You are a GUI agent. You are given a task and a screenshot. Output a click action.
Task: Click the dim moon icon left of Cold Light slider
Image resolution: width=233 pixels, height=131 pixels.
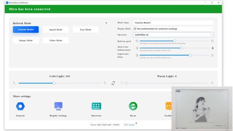[x=15, y=83]
